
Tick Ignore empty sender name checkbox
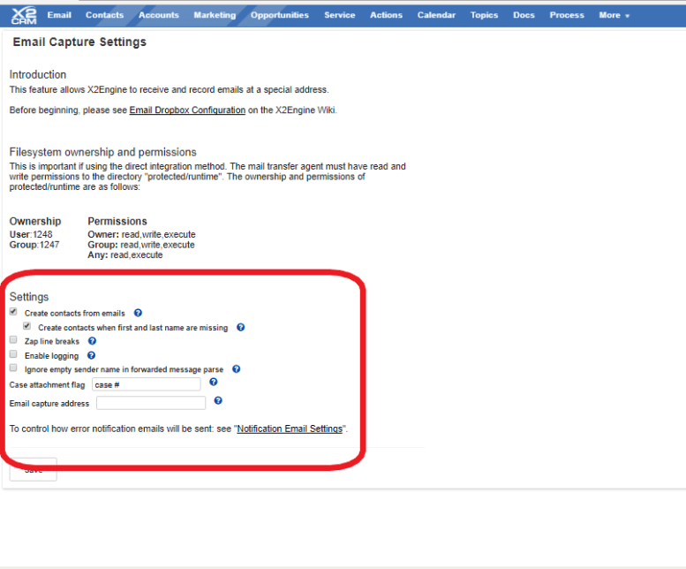(x=13, y=368)
